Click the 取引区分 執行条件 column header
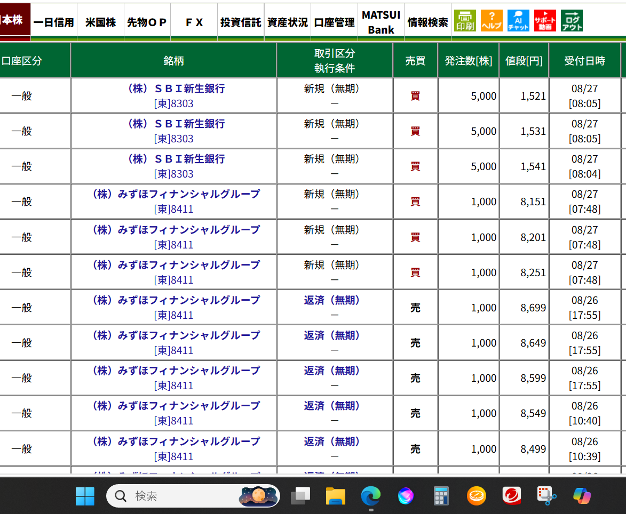626x514 pixels. click(x=335, y=60)
